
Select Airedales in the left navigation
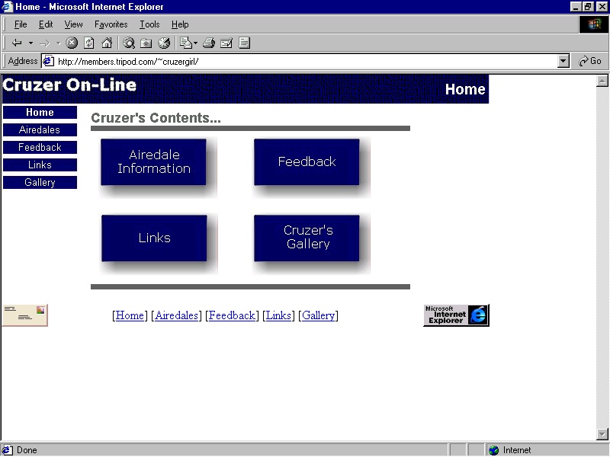(40, 129)
